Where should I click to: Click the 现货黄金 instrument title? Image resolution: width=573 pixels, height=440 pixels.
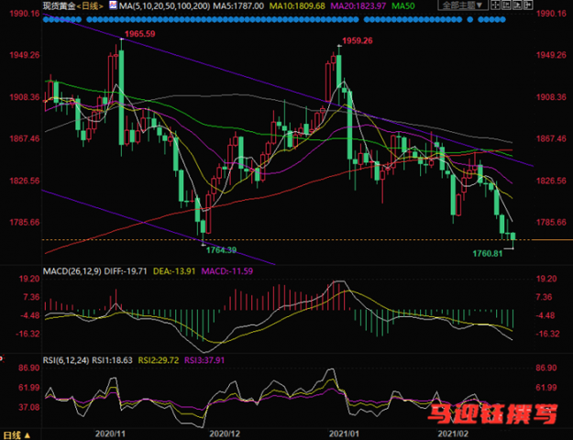(x=60, y=5)
